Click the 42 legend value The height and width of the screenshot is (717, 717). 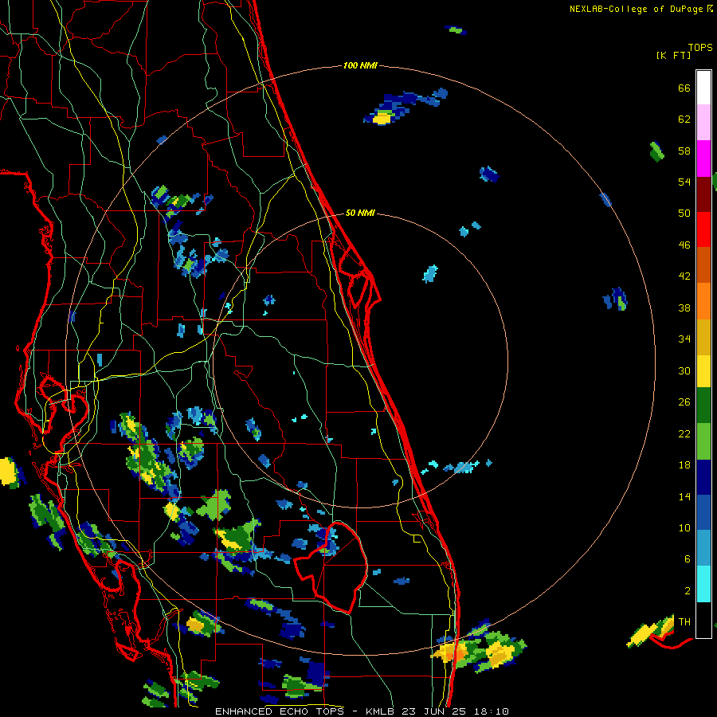tap(684, 276)
